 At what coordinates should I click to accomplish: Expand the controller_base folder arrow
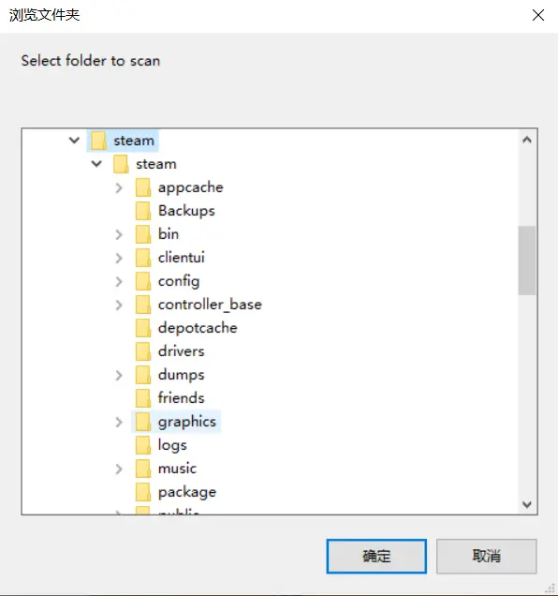(x=119, y=305)
